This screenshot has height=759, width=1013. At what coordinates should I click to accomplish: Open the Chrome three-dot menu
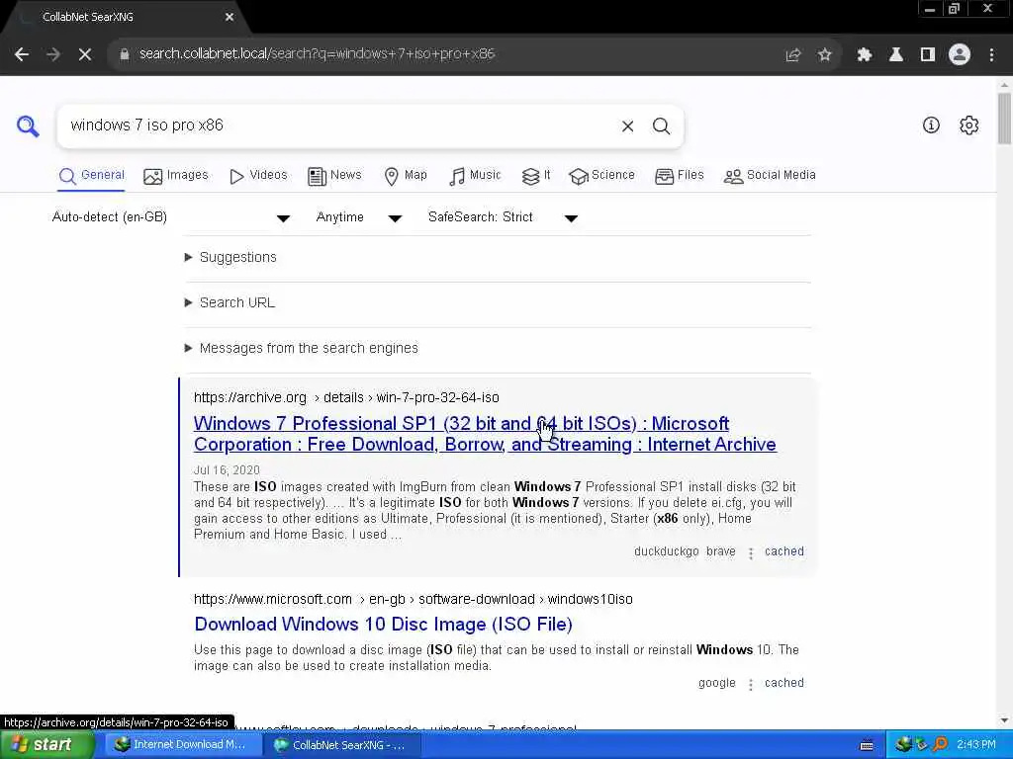(991, 55)
